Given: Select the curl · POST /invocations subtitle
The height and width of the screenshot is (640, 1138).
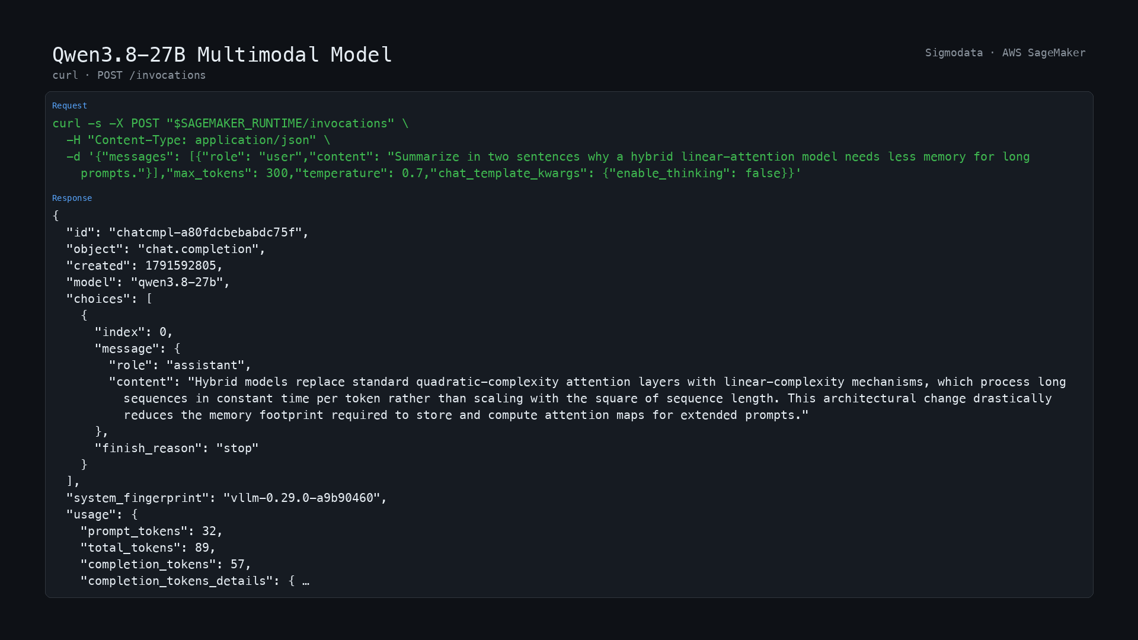Looking at the screenshot, I should pos(129,75).
